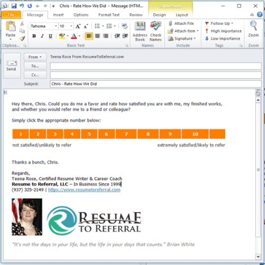Click the Grow Font icon

pos(78,26)
